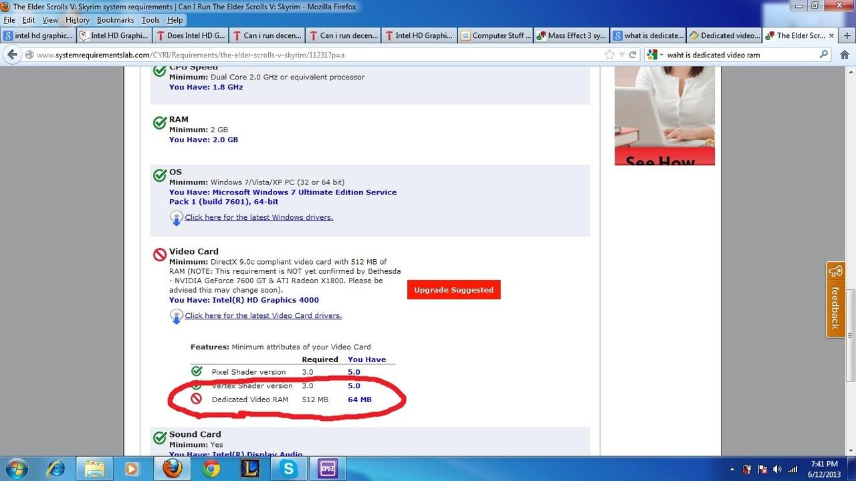Click the network signal tray icon

tap(793, 470)
